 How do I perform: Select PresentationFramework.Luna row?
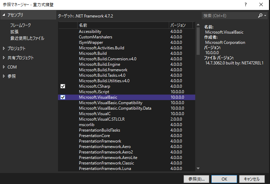(x=127, y=169)
